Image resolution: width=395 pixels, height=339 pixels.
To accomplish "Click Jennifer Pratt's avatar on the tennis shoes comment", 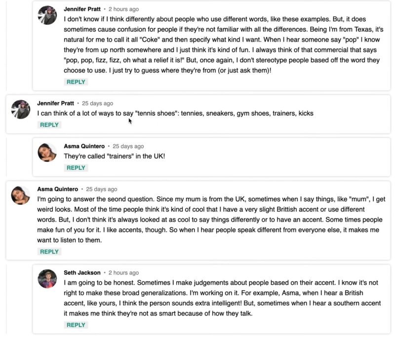I will click(x=21, y=110).
